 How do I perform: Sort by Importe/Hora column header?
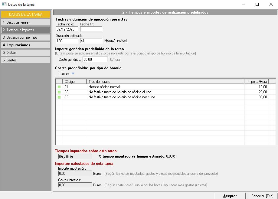click(x=256, y=82)
